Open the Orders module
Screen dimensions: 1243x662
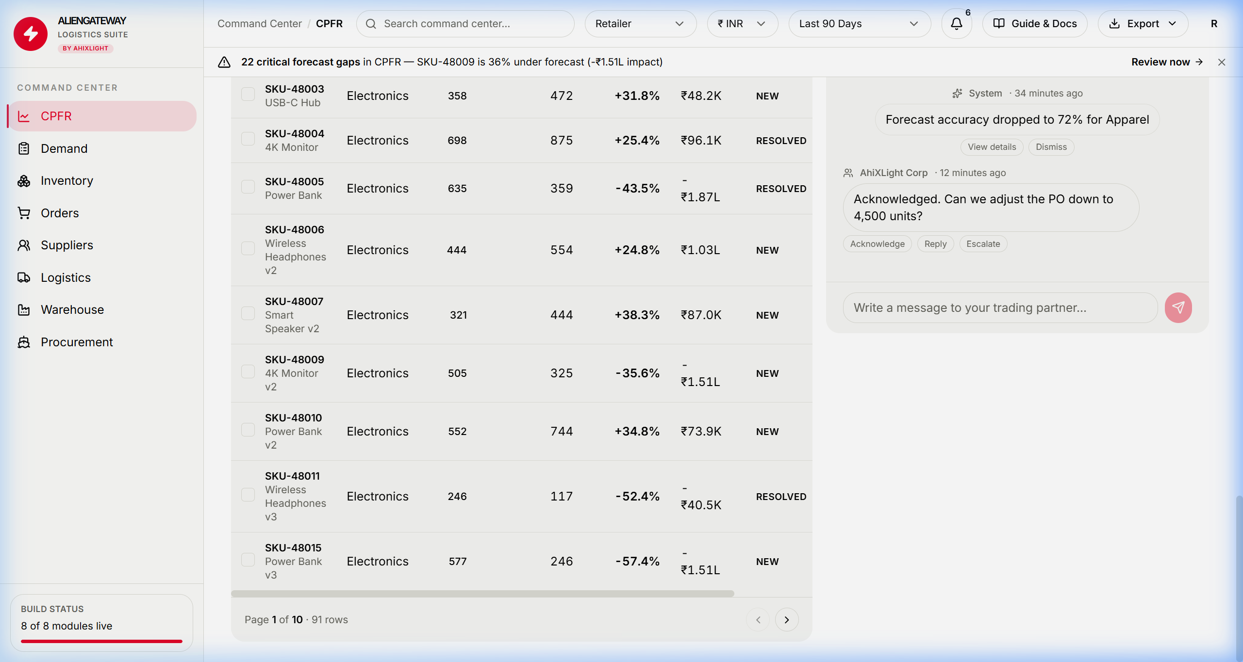click(102, 213)
